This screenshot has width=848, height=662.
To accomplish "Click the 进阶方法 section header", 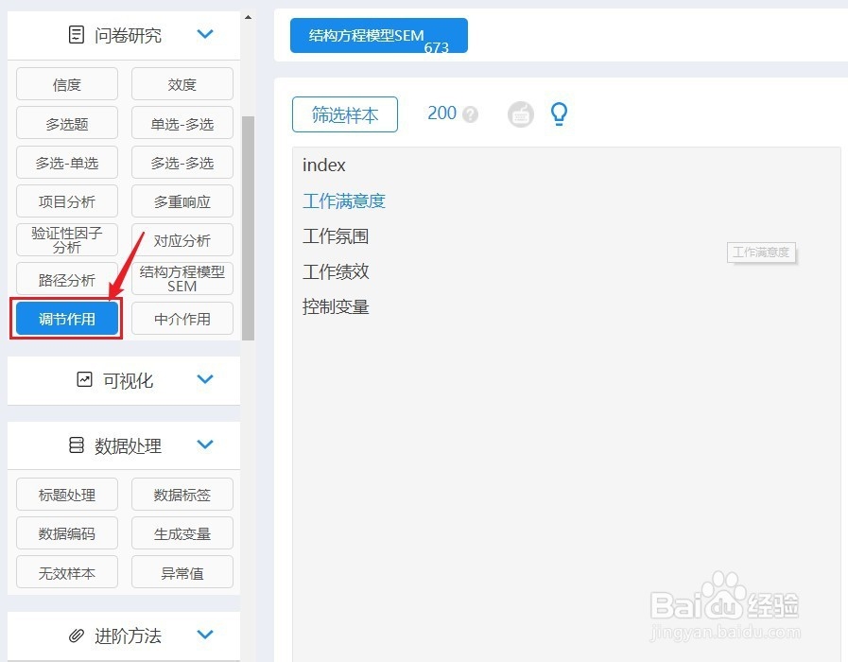I will [x=124, y=636].
